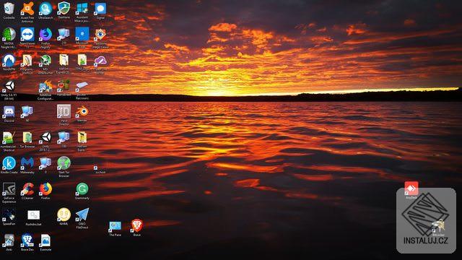Open the Kindle Create shortcut

pyautogui.click(x=9, y=163)
